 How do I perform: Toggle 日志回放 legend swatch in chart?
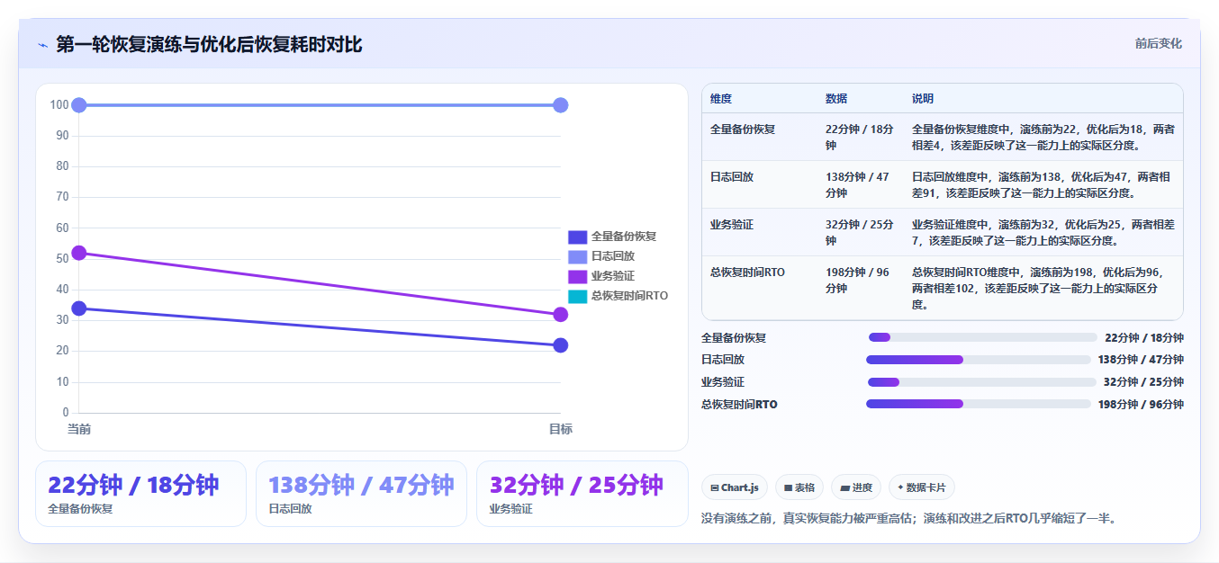[x=577, y=256]
